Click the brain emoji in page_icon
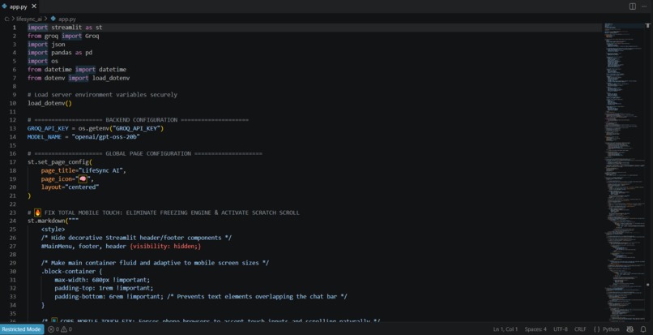Screen dimensions: 653x335 pos(83,179)
